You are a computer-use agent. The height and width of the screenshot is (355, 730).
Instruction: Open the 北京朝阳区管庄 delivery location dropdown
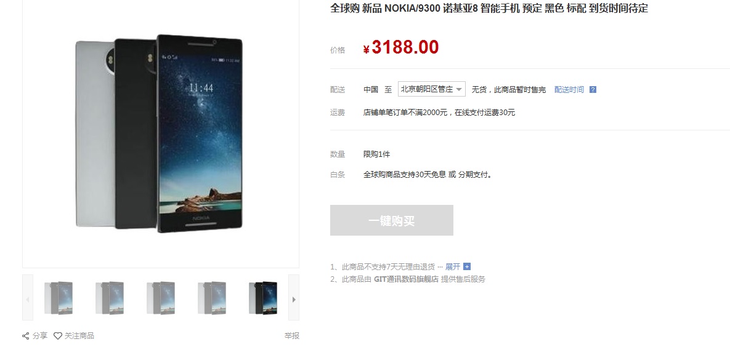[x=432, y=89]
